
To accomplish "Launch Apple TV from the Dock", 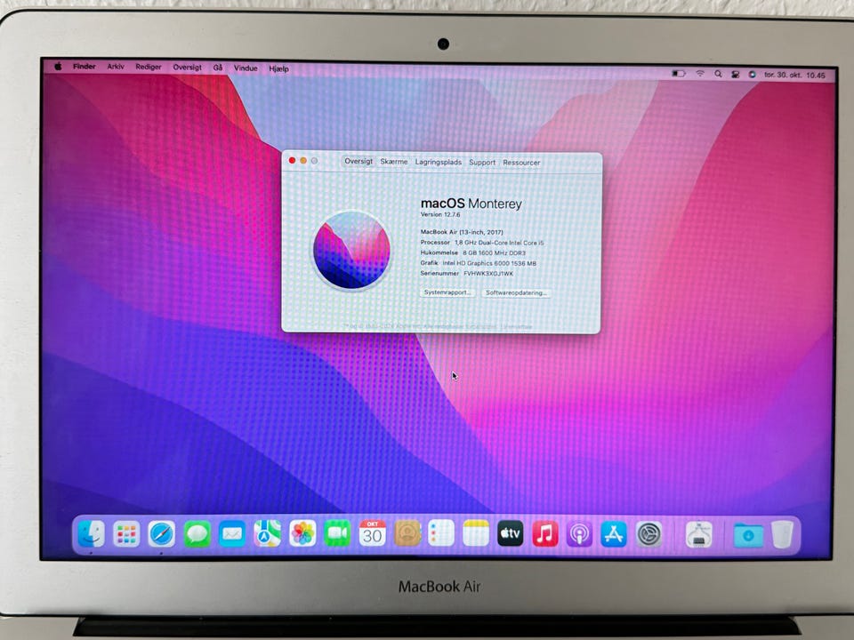I will (511, 533).
